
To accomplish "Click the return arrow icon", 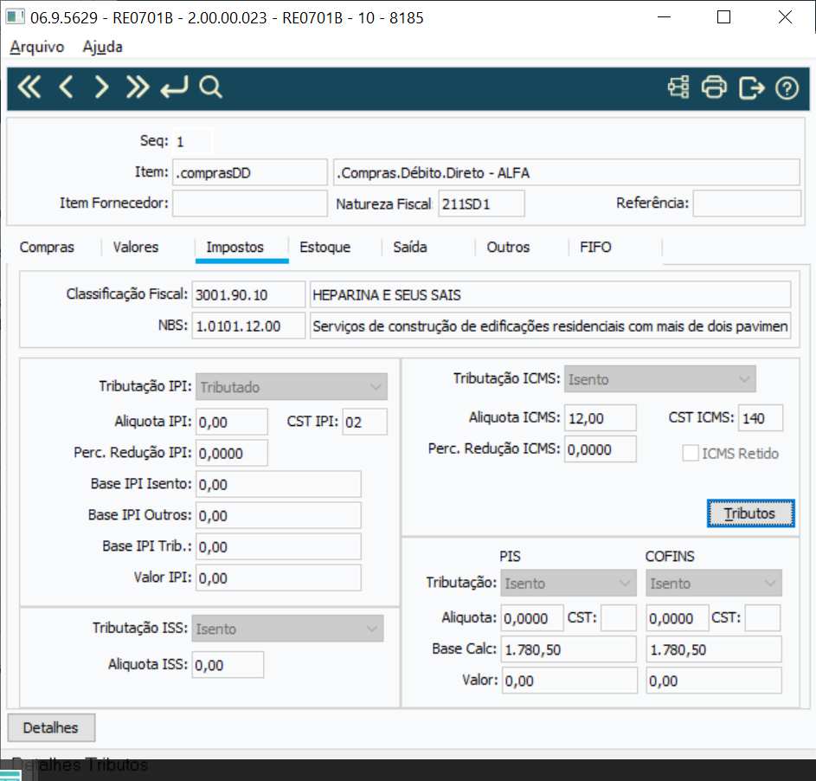I will point(174,87).
